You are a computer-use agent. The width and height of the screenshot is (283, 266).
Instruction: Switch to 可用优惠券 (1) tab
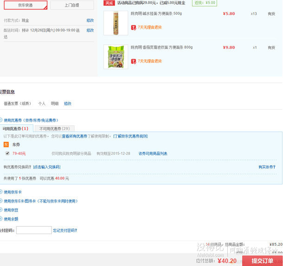click(15, 129)
